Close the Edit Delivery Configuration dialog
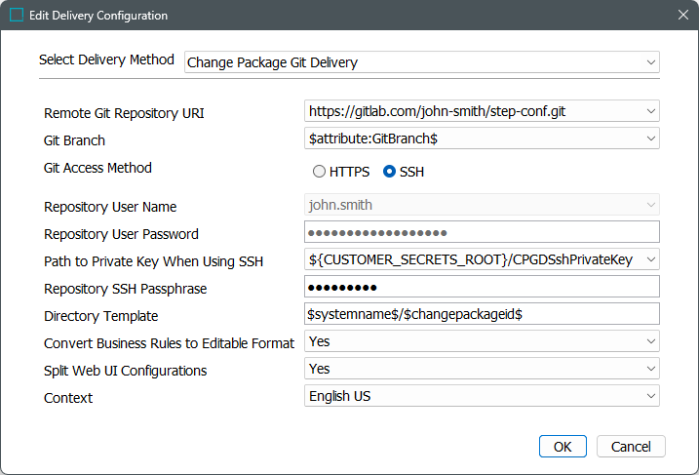This screenshot has width=699, height=475. (682, 16)
